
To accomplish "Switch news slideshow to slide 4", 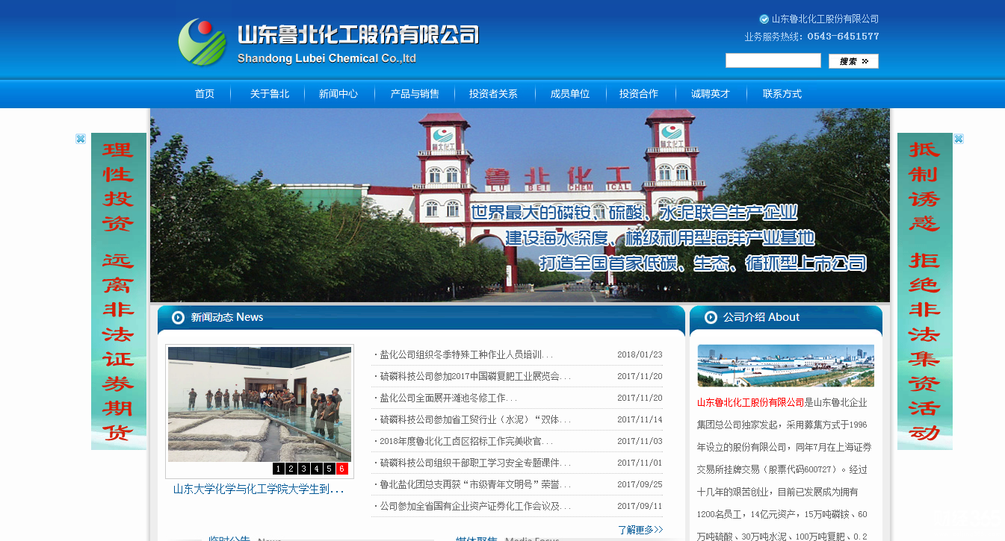I will point(316,469).
